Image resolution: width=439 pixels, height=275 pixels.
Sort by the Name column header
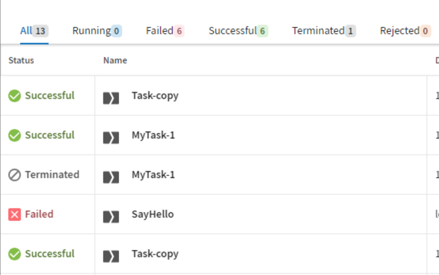115,60
